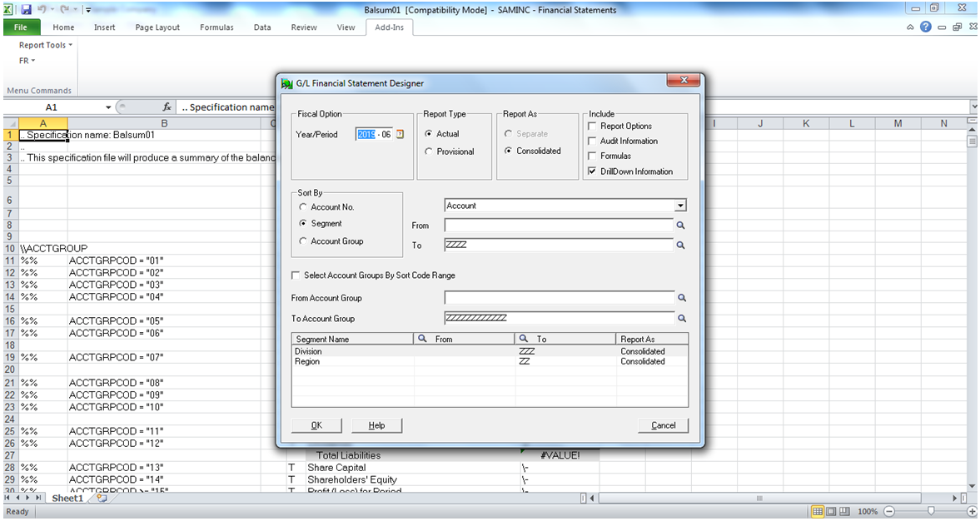Viewport: 980px width, 521px height.
Task: Open finder for From Account Group
Action: (x=682, y=299)
